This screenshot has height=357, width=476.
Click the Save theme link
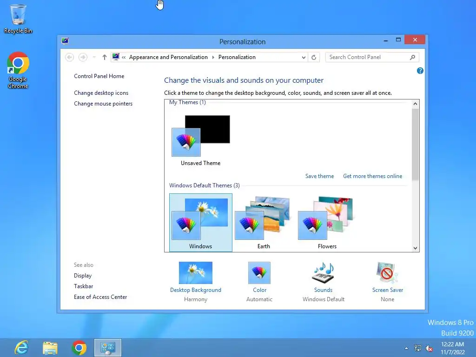click(320, 176)
